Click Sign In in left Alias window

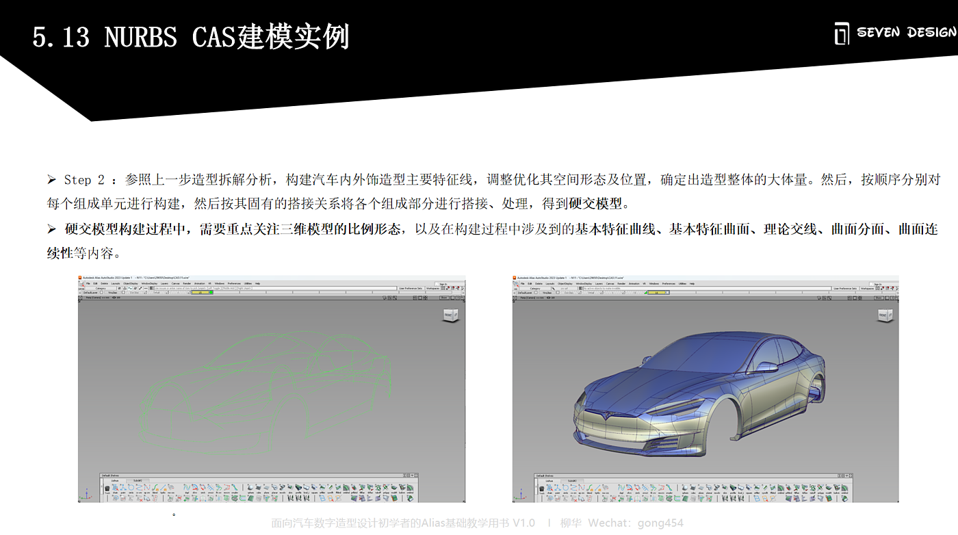tap(443, 284)
